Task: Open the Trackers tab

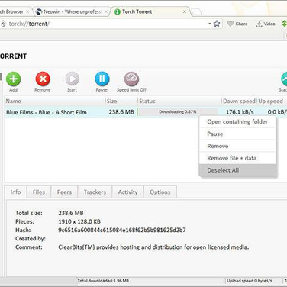Action: coord(95,192)
